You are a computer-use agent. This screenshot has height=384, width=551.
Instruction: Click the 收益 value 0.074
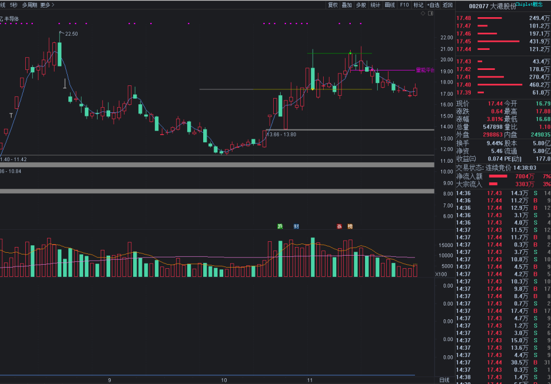pyautogui.click(x=495, y=159)
